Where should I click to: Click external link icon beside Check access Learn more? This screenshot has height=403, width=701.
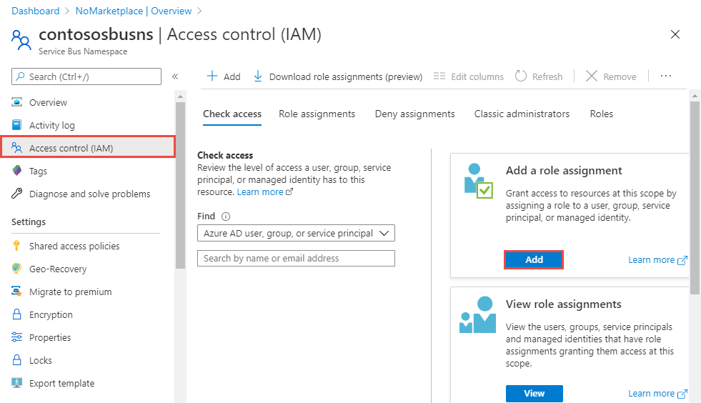[289, 192]
